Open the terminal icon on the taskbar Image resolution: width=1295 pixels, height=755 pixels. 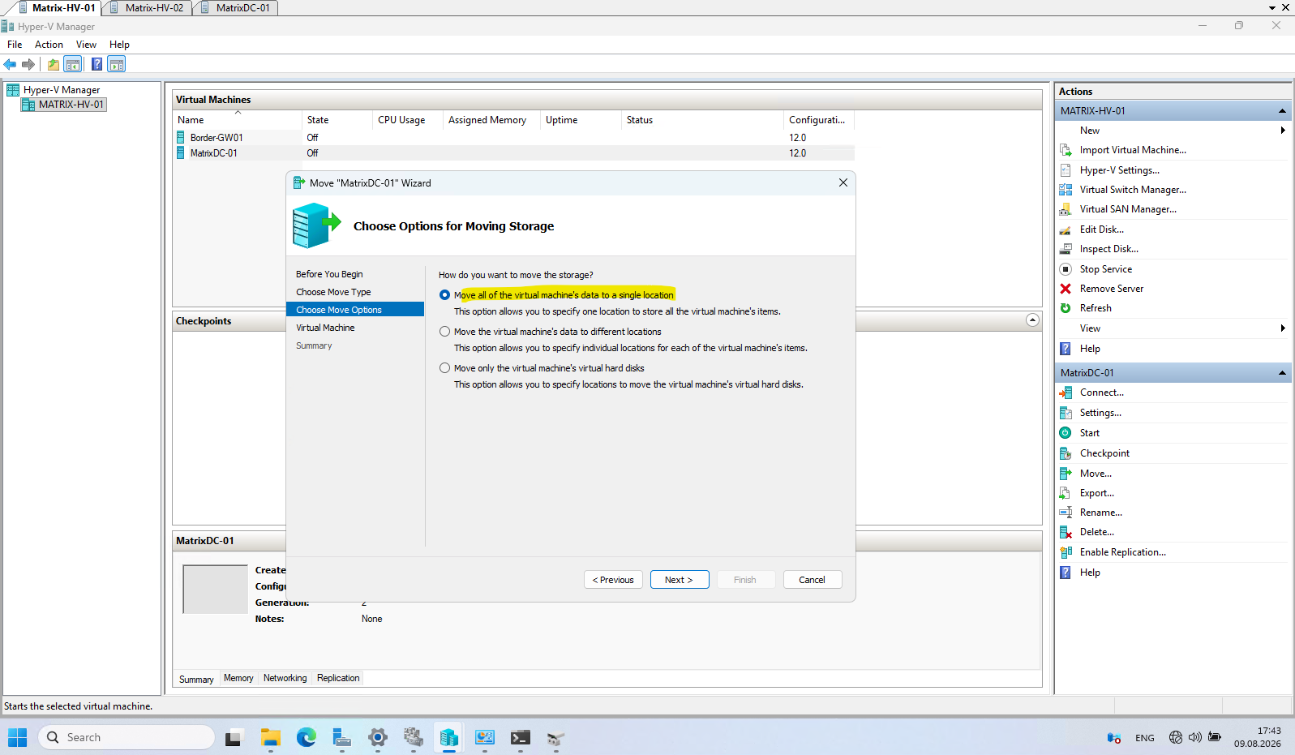[x=521, y=737]
